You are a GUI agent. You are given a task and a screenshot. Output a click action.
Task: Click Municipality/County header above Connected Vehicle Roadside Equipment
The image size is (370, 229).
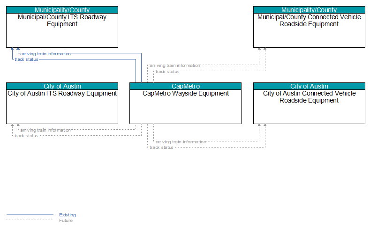pos(309,10)
